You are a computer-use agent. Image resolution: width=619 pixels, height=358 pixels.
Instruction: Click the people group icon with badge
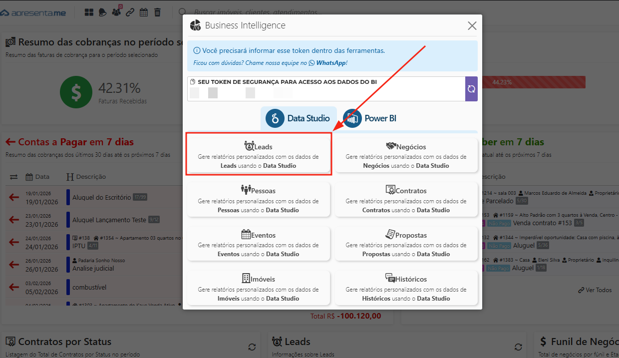pos(116,12)
